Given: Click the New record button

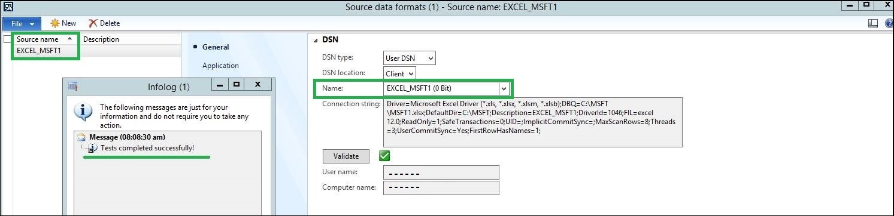Looking at the screenshot, I should coord(63,23).
